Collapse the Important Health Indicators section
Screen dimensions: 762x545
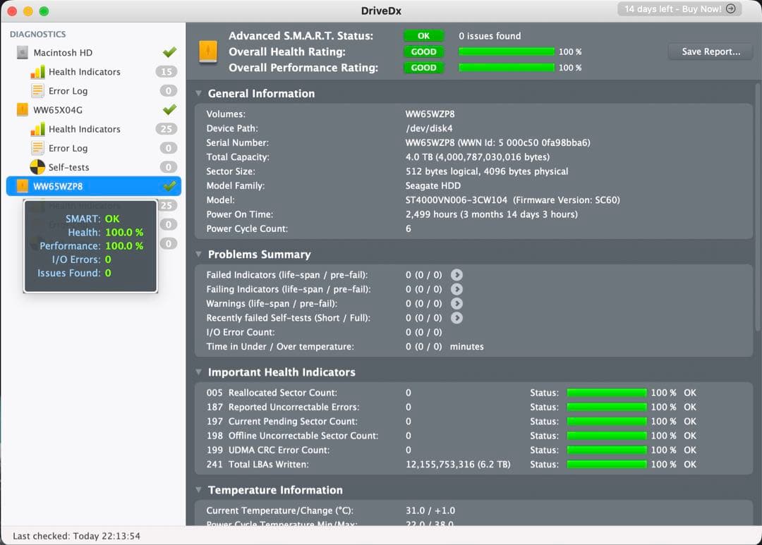(198, 372)
